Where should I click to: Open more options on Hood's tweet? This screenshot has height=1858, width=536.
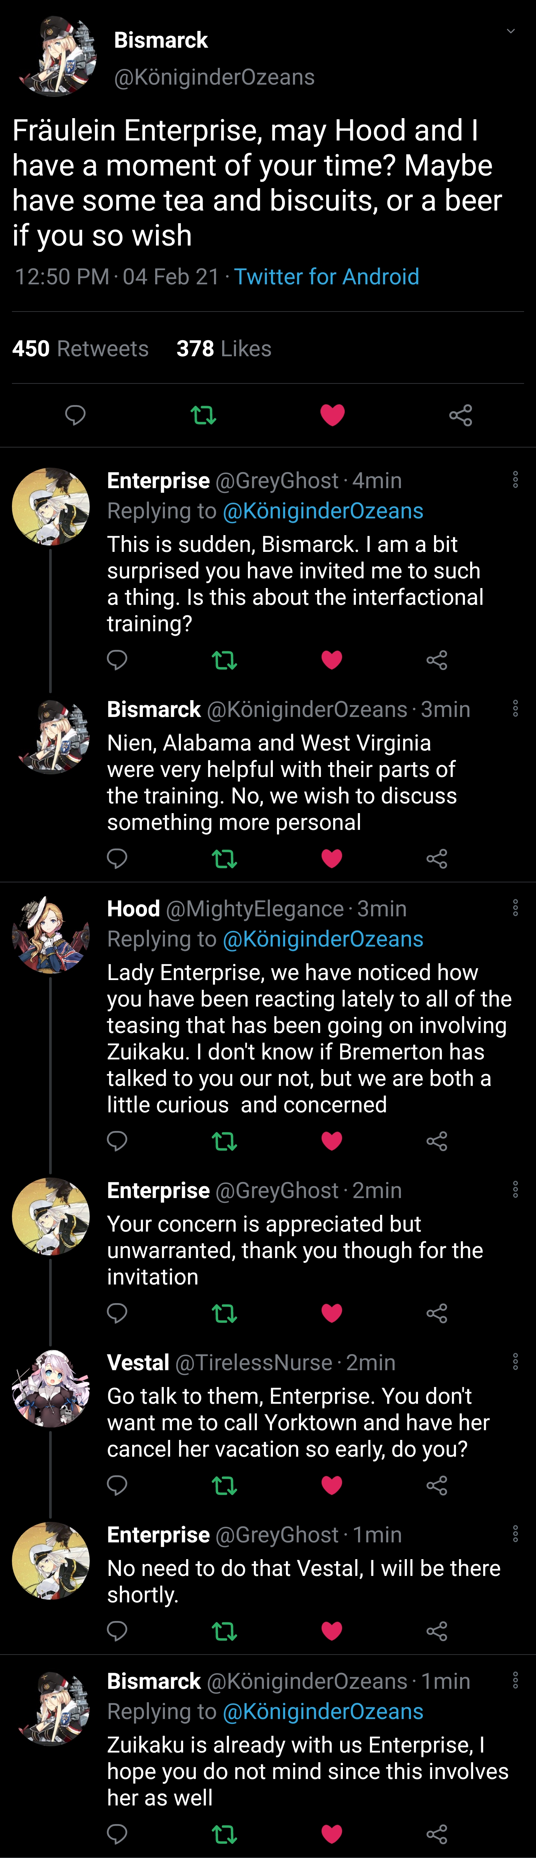pyautogui.click(x=515, y=907)
